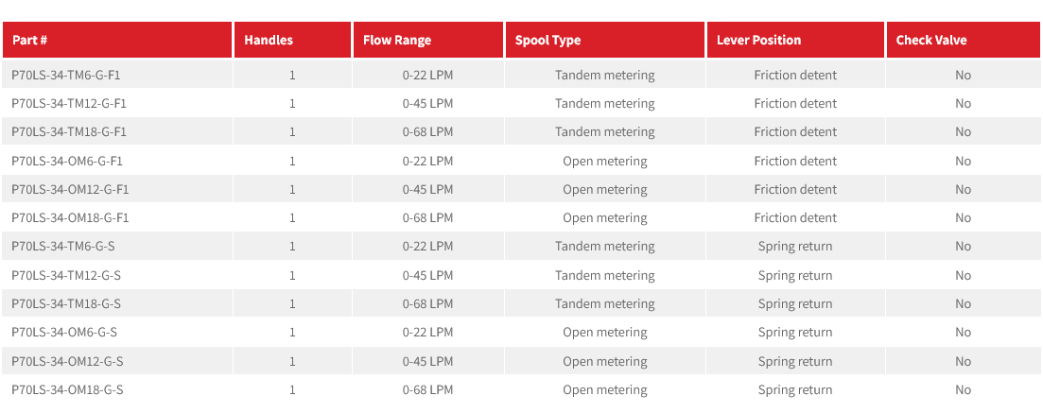Click part number P70LS-34-TM12-G-S

pos(66,275)
